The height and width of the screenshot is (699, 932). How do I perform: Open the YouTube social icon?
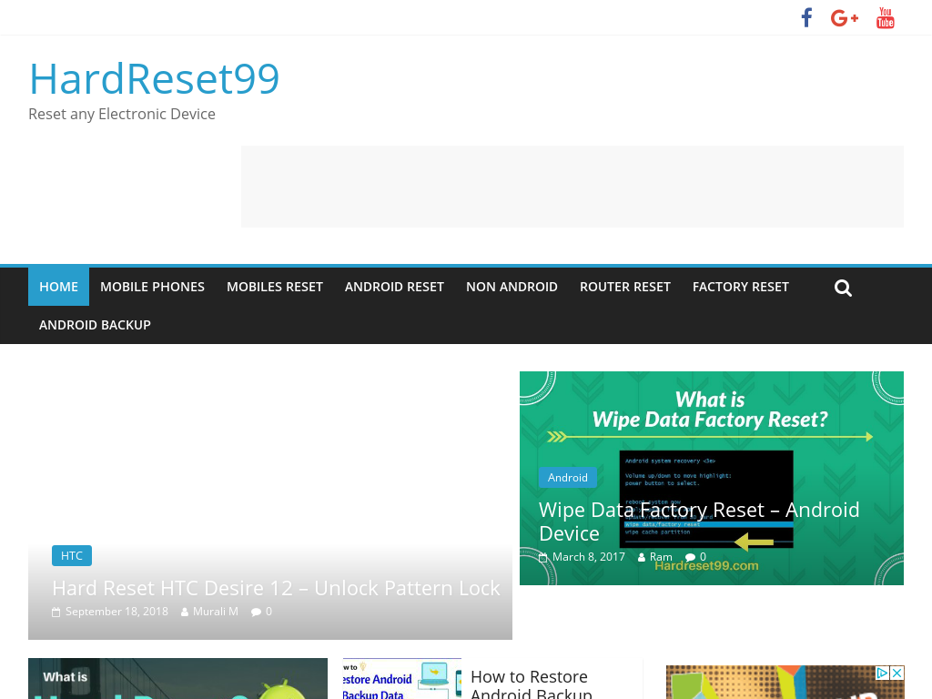885,18
